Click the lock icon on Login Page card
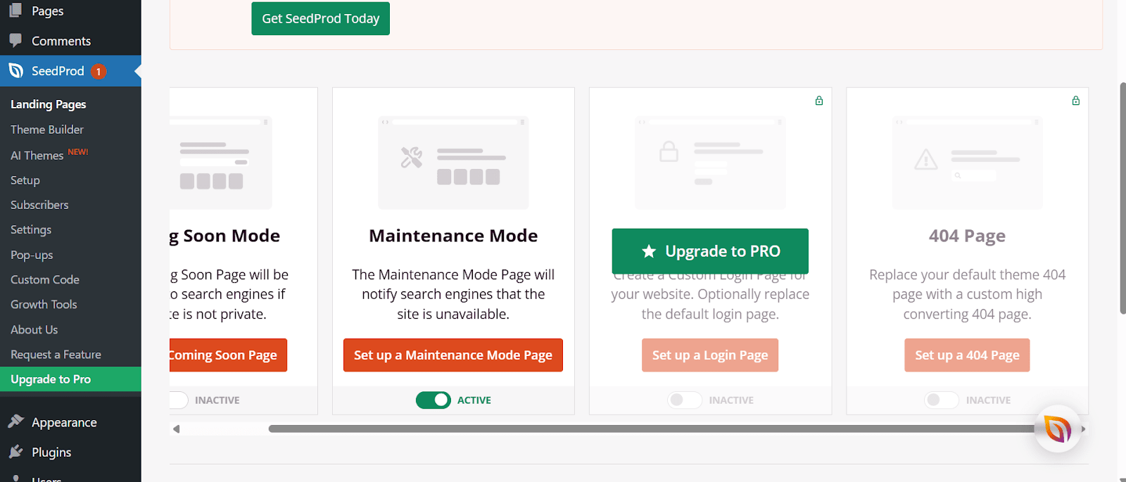The image size is (1126, 482). [819, 101]
